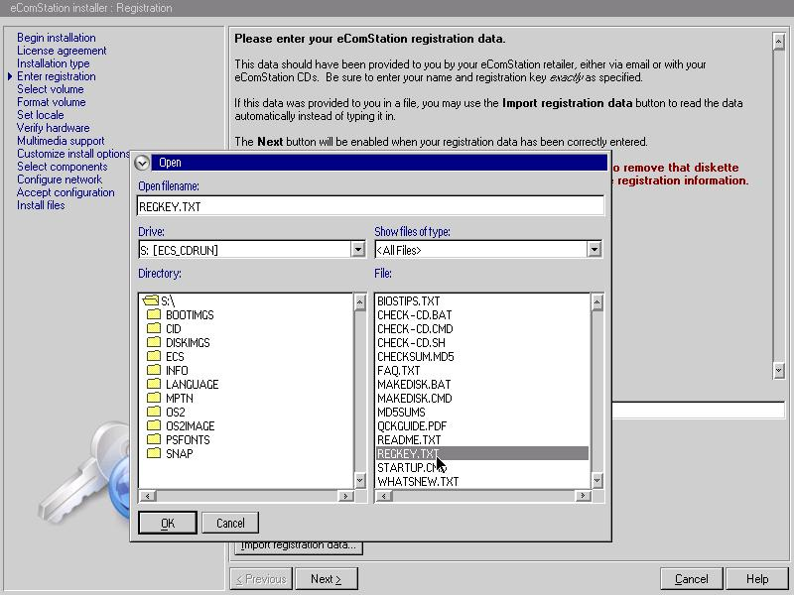The width and height of the screenshot is (794, 595).
Task: Select the ECS folder
Action: point(166,357)
